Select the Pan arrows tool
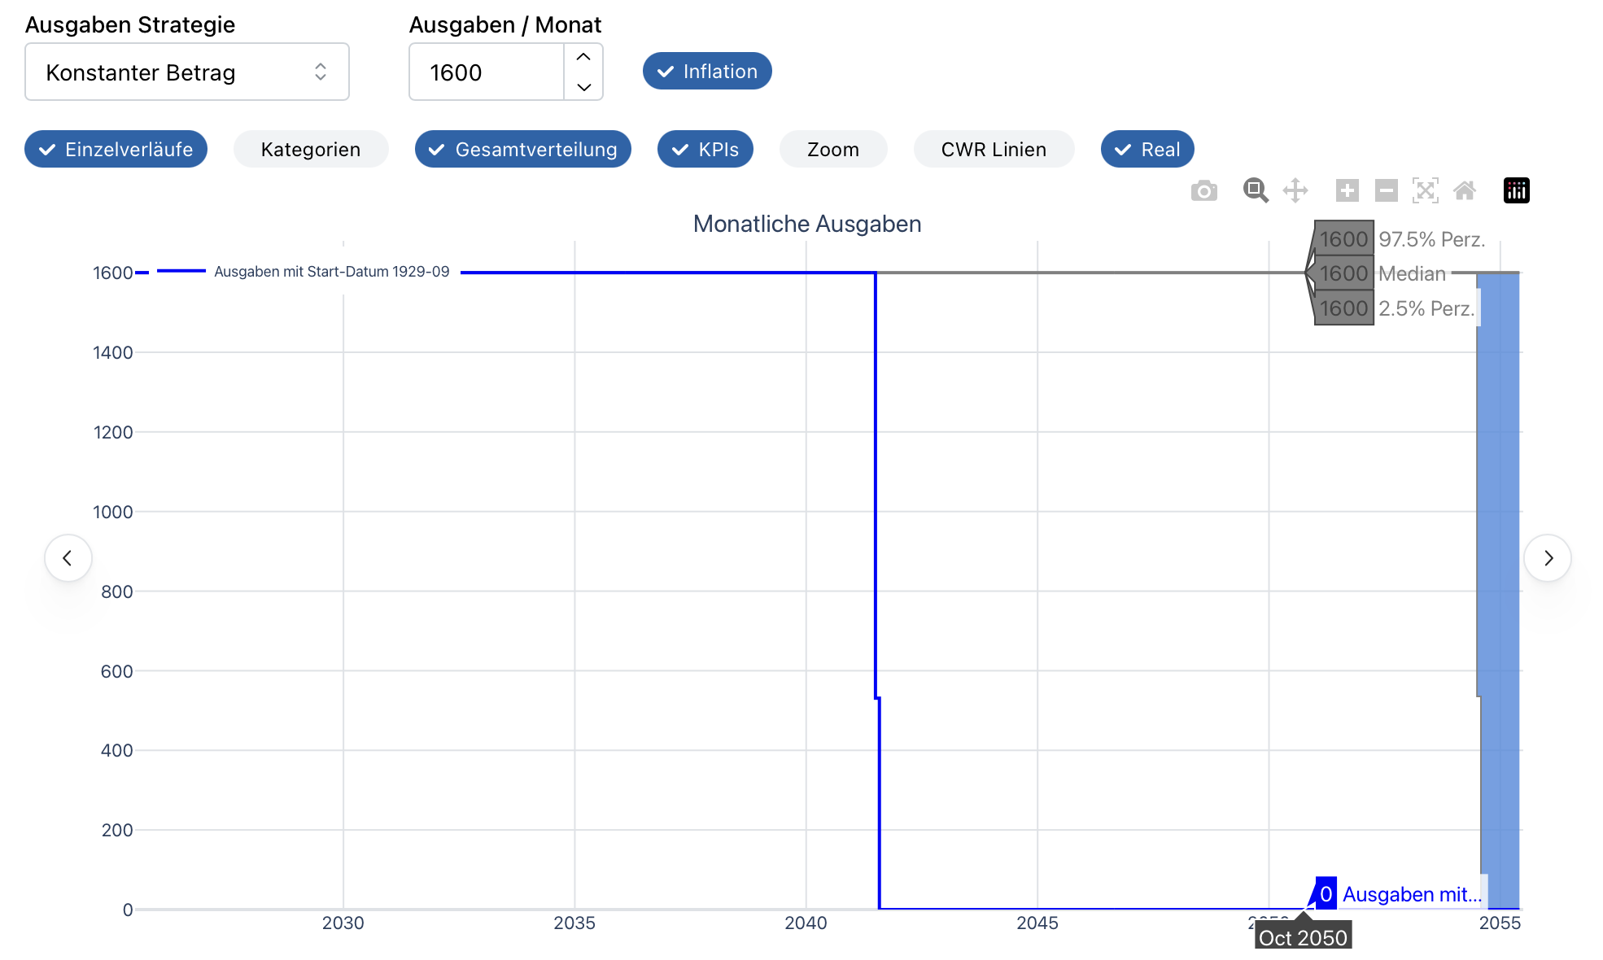 (1295, 190)
